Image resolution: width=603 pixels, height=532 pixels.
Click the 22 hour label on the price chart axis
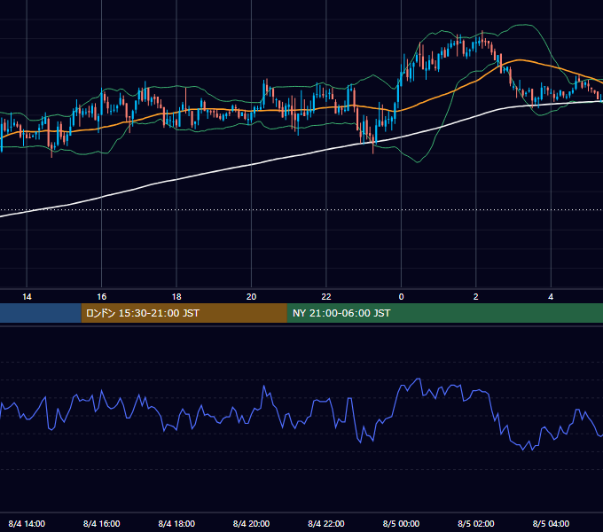326,297
